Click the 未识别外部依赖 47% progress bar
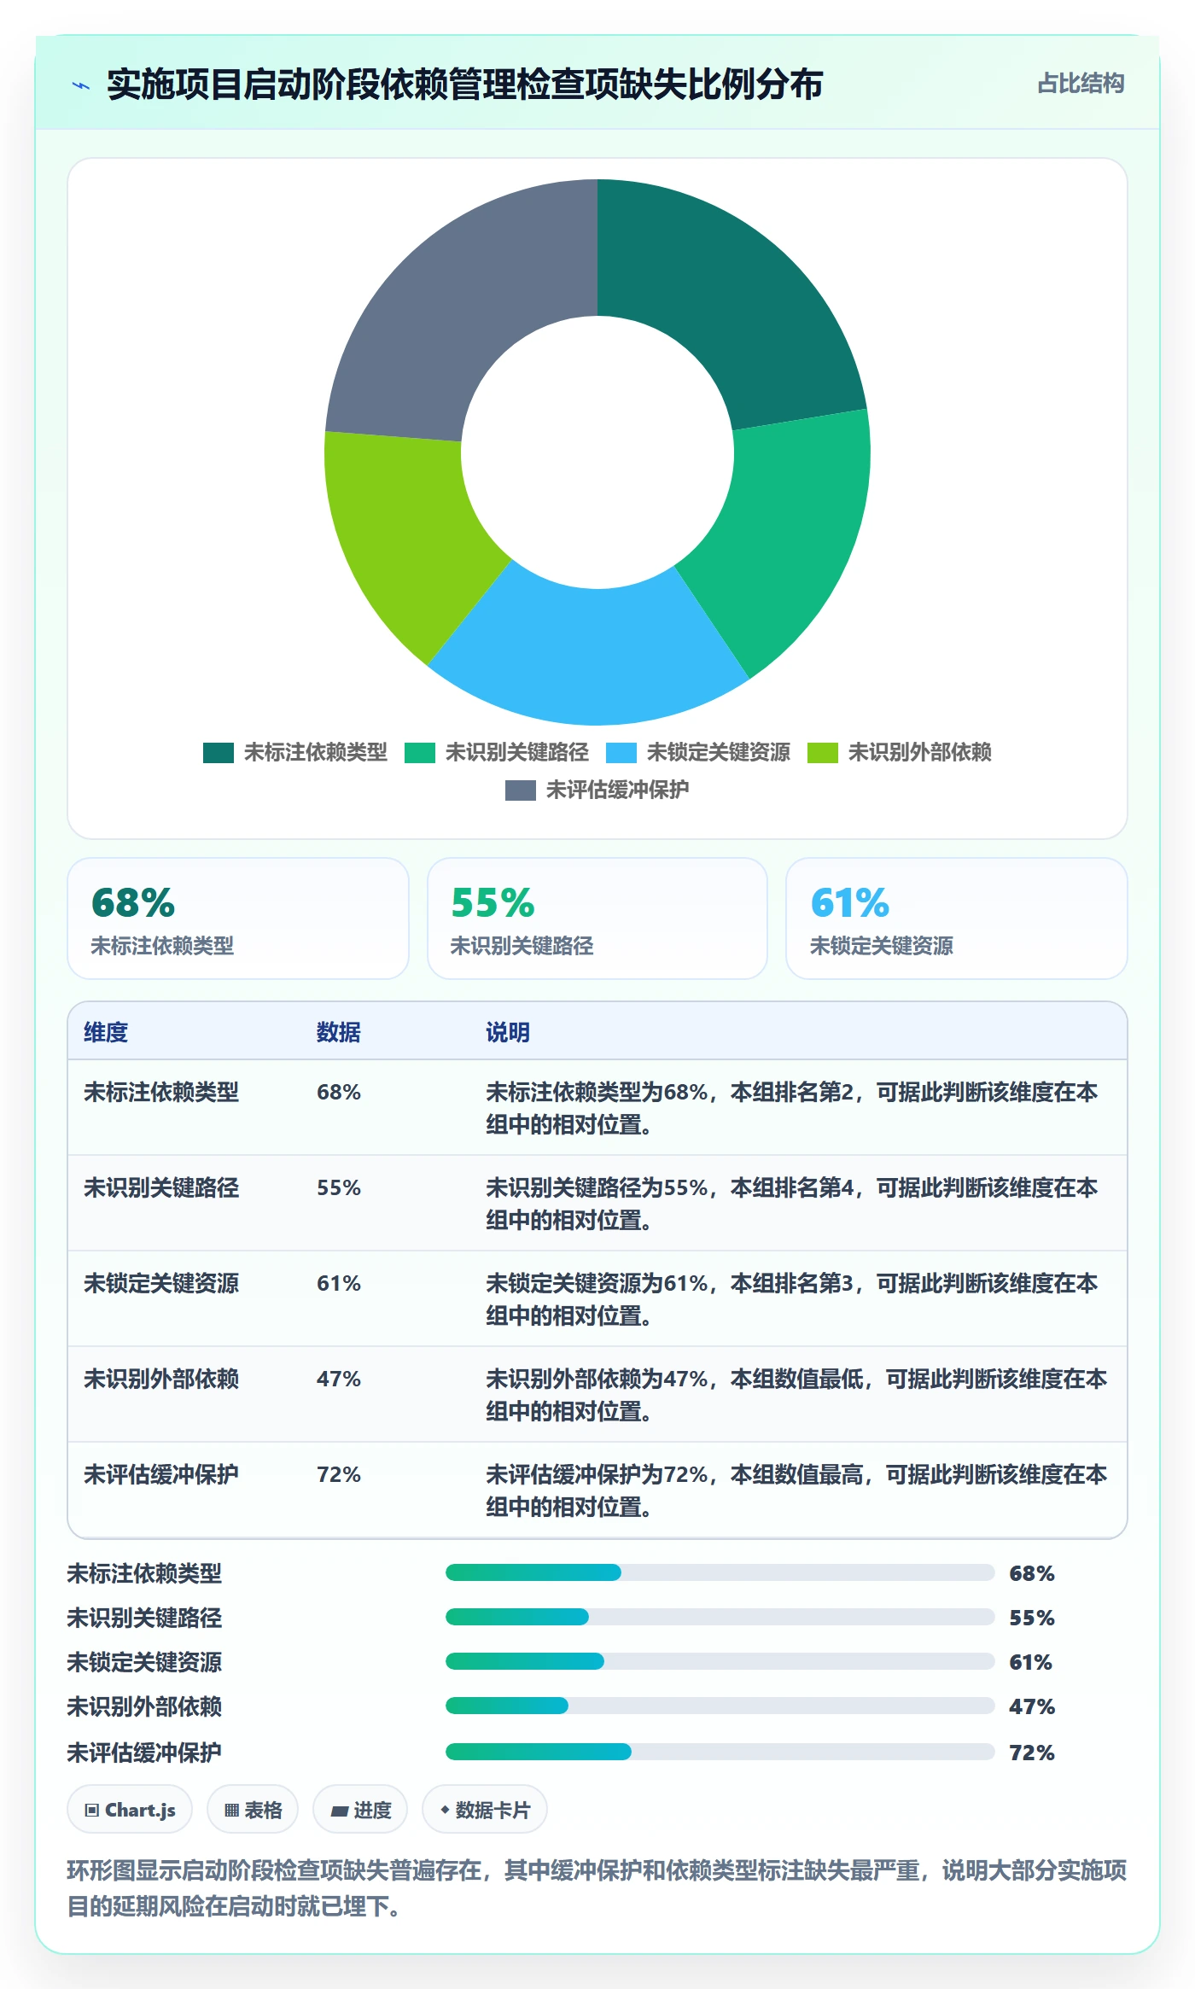This screenshot has height=1989, width=1195. [x=720, y=1706]
